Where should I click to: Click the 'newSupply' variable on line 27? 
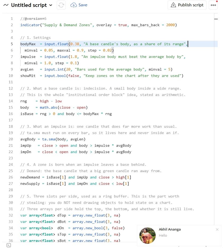coord(30,183)
